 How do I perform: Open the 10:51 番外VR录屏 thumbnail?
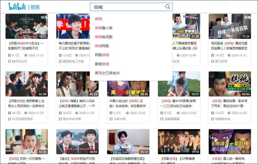179,84
